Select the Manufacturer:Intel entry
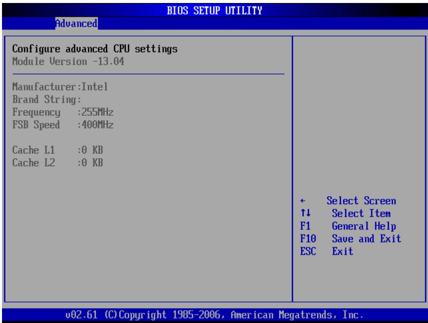This screenshot has height=323, width=428. pyautogui.click(x=60, y=88)
